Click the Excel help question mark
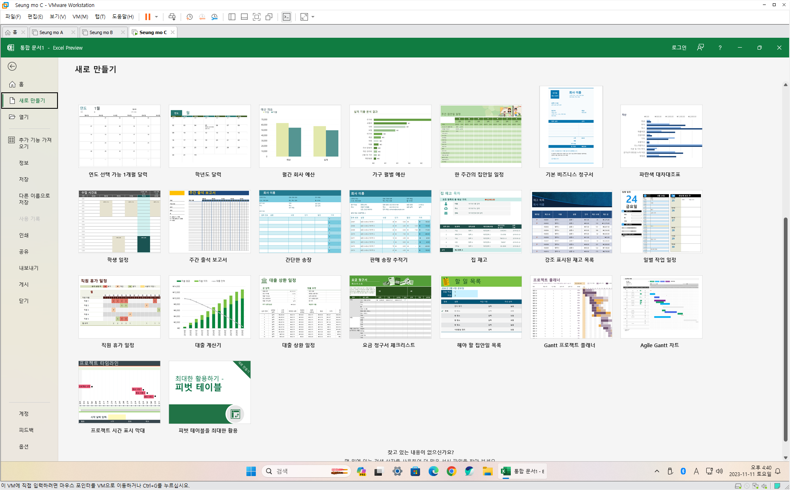The height and width of the screenshot is (490, 790). (x=720, y=48)
